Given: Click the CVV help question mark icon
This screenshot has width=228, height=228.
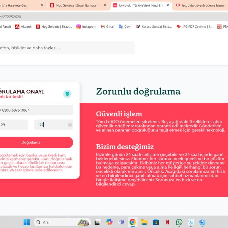Looking at the screenshot, I should [x=70, y=125].
